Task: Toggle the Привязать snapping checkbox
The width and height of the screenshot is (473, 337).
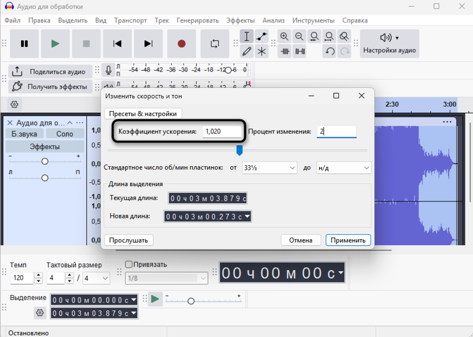Action: point(128,264)
